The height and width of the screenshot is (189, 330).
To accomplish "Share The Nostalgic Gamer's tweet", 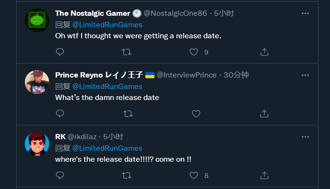I will 264,52.
